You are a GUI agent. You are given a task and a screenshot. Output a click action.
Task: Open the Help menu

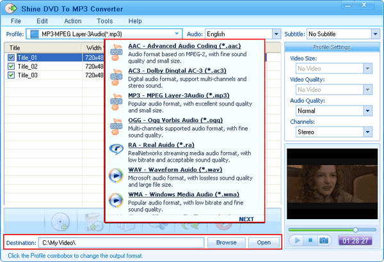click(135, 21)
